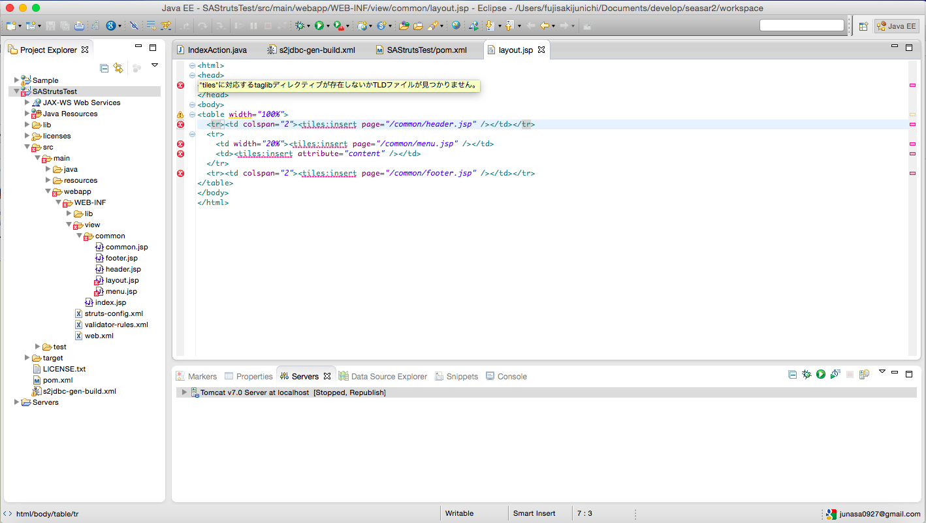926x523 pixels.
Task: Click Smart Insert in status bar
Action: [534, 513]
